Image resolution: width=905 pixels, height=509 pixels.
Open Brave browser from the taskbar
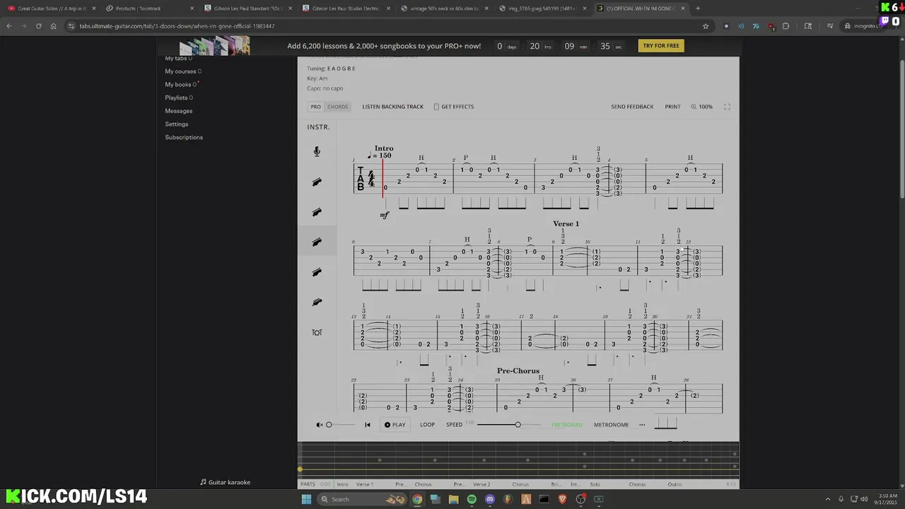[x=562, y=499]
